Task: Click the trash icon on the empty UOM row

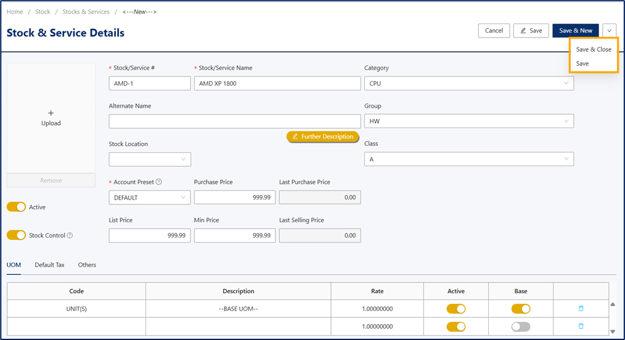Action: (x=581, y=326)
